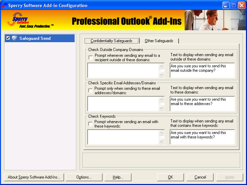Click the 'Check Outside Company Domains' group label
The width and height of the screenshot is (247, 185).
pos(116,50)
